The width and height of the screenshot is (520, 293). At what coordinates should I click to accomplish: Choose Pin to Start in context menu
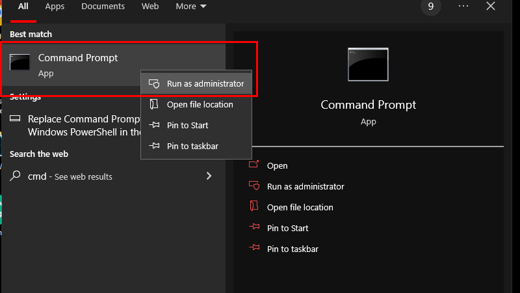click(x=196, y=125)
